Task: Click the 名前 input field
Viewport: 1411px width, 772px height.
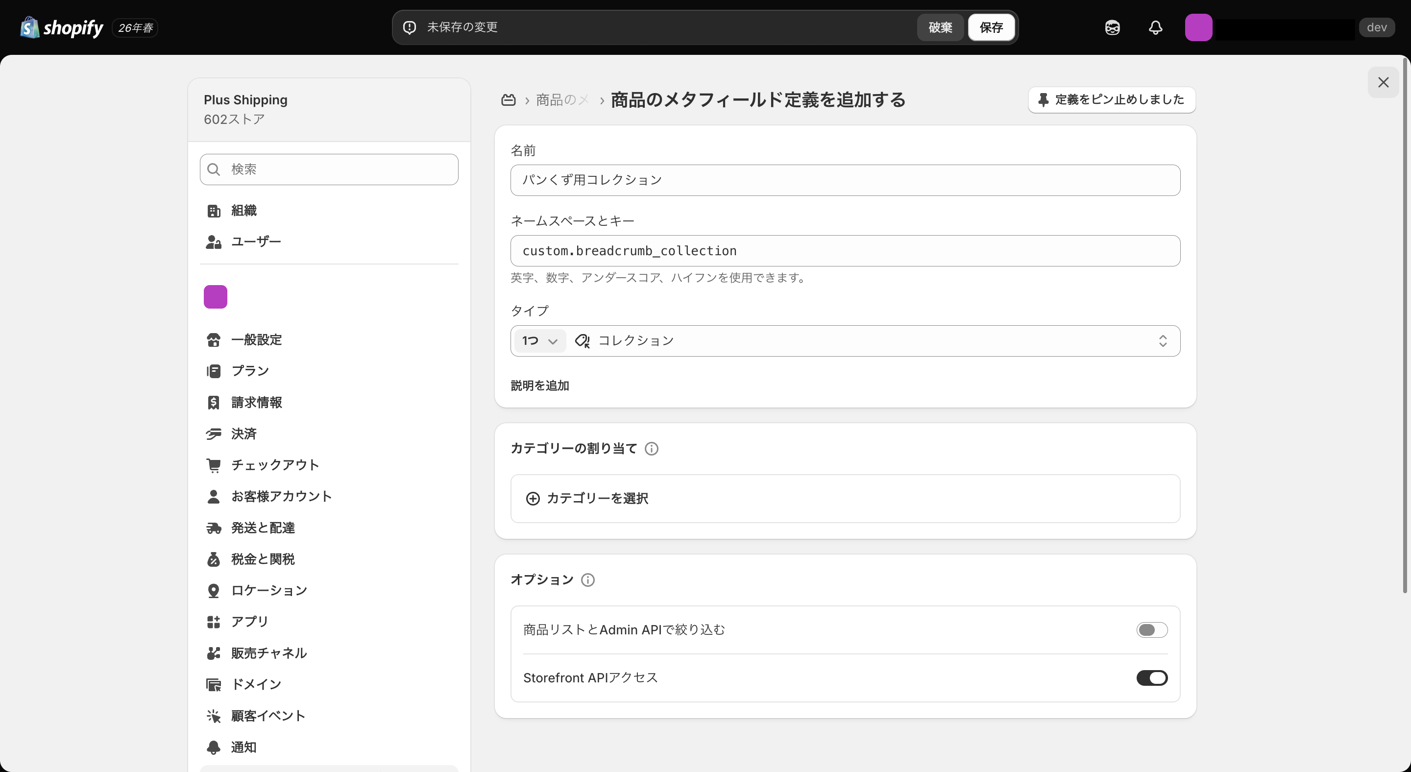Action: coord(845,180)
